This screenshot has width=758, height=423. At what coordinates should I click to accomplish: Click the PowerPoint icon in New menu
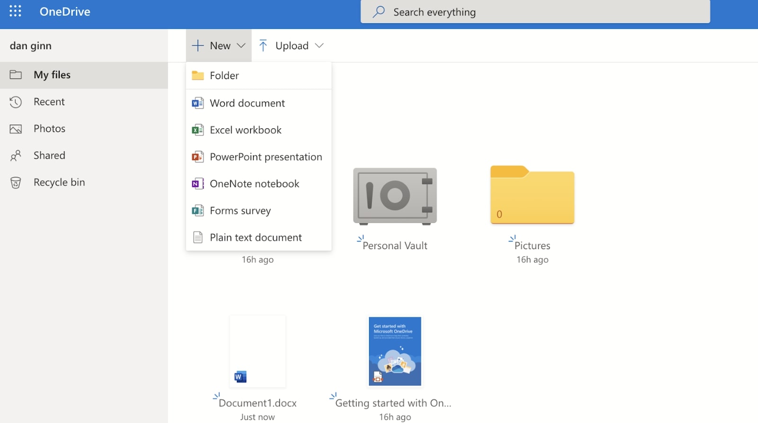tap(198, 157)
